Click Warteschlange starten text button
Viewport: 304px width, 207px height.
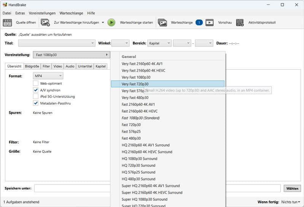[x=136, y=22]
